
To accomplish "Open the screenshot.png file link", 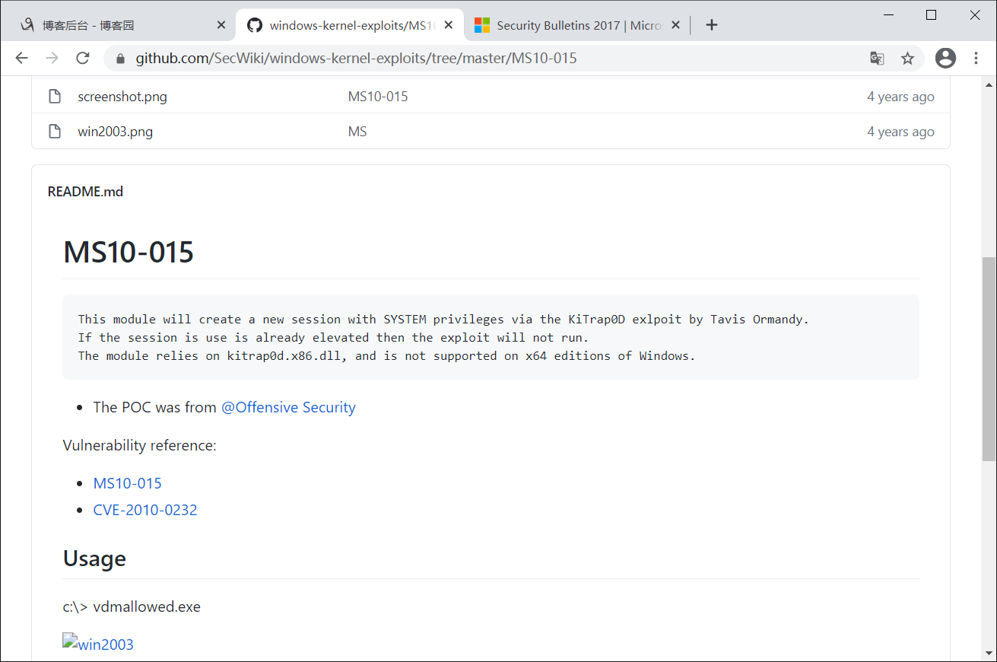I will 122,97.
